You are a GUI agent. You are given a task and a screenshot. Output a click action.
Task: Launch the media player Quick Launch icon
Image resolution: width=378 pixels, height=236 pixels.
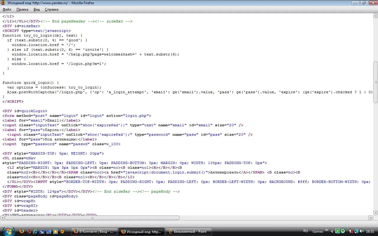coord(55,232)
